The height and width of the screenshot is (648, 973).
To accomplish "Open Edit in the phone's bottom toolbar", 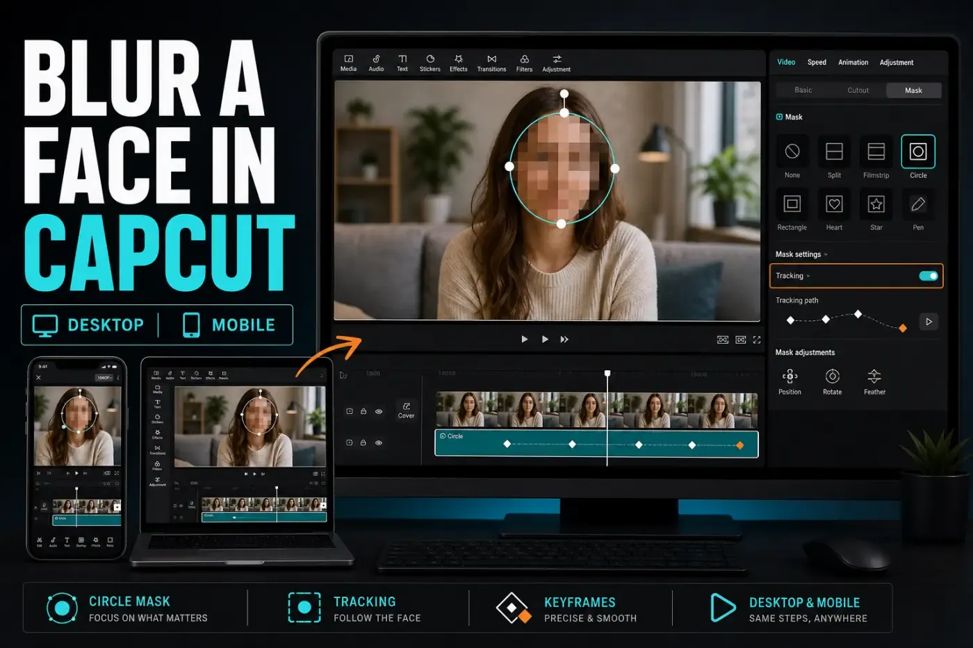I will click(40, 542).
